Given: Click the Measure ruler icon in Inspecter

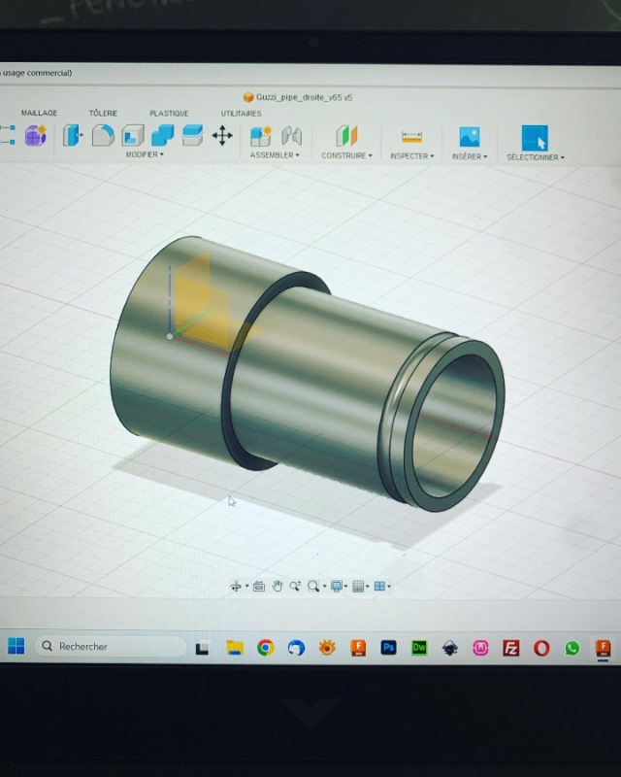Looking at the screenshot, I should pyautogui.click(x=411, y=138).
